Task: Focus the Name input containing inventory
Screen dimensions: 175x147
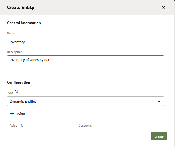Action: [85, 42]
